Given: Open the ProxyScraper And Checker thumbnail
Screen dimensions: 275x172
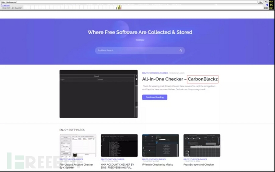Looking at the screenshot, I should tap(202, 145).
